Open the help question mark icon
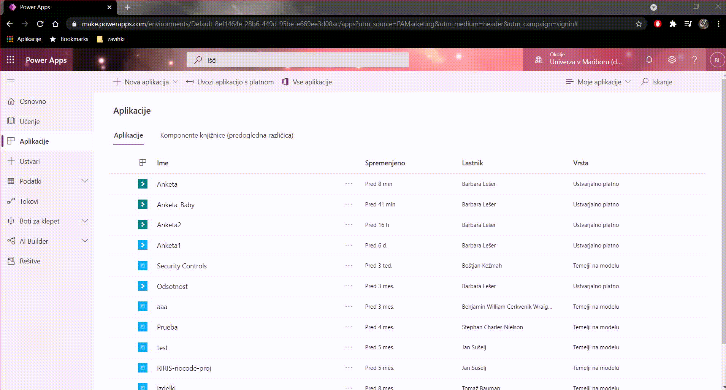The width and height of the screenshot is (726, 390). [694, 60]
